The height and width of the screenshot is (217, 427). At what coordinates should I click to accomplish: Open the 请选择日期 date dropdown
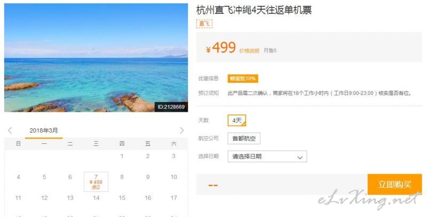point(267,157)
